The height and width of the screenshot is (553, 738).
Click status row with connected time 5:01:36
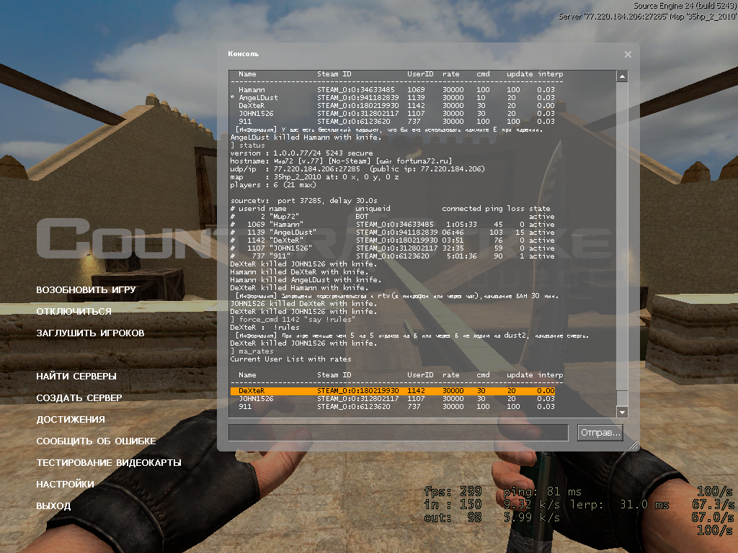[x=392, y=256]
